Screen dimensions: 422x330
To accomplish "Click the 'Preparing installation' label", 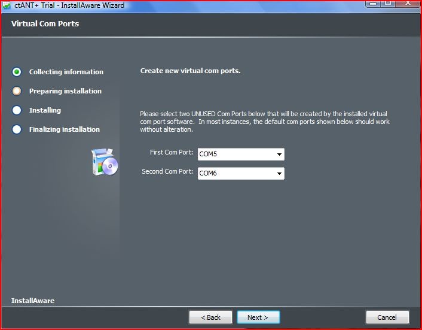I will tap(65, 91).
